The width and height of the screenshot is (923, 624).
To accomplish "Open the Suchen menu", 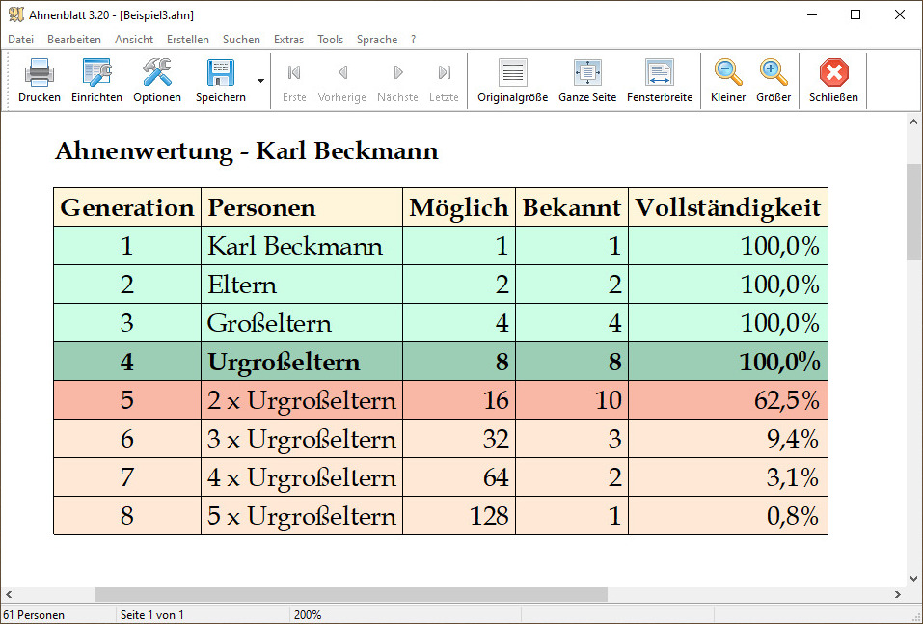I will point(241,40).
